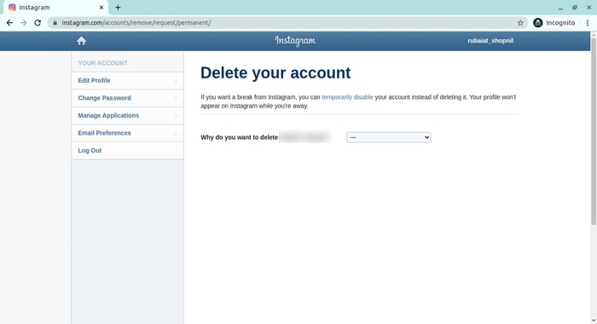Click the browser forward arrow
Image resolution: width=597 pixels, height=324 pixels.
(24, 23)
